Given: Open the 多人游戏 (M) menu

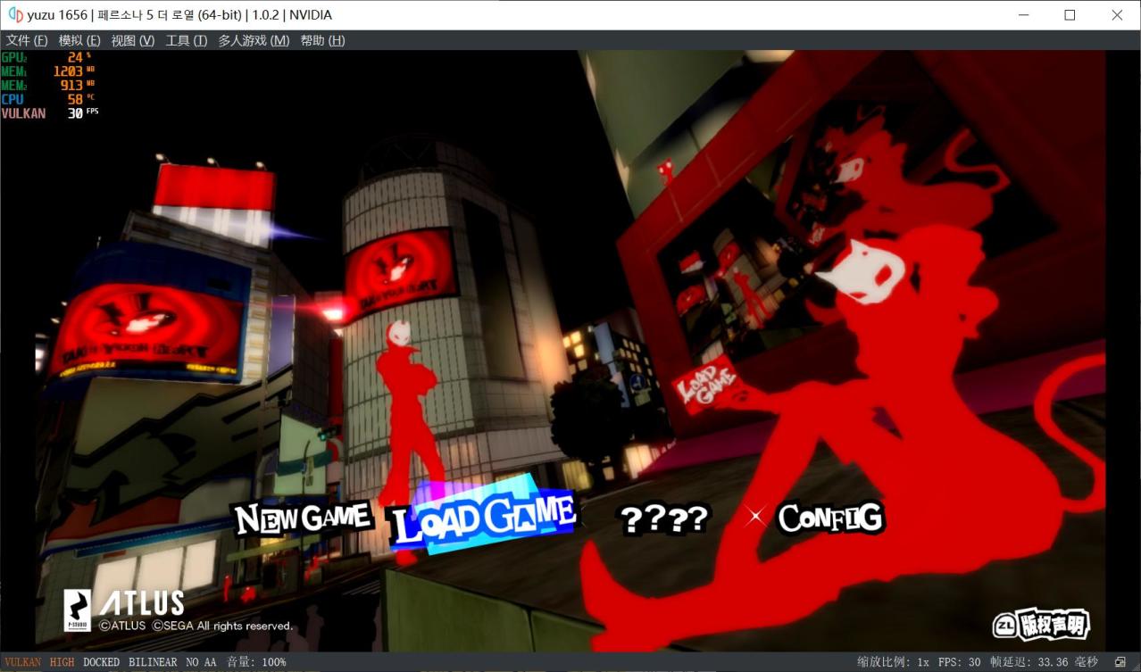Looking at the screenshot, I should (254, 40).
